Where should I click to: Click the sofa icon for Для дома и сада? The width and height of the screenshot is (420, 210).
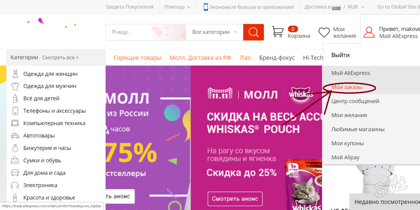(15, 173)
